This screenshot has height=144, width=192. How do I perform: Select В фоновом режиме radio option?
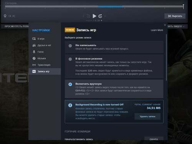(x=70, y=59)
